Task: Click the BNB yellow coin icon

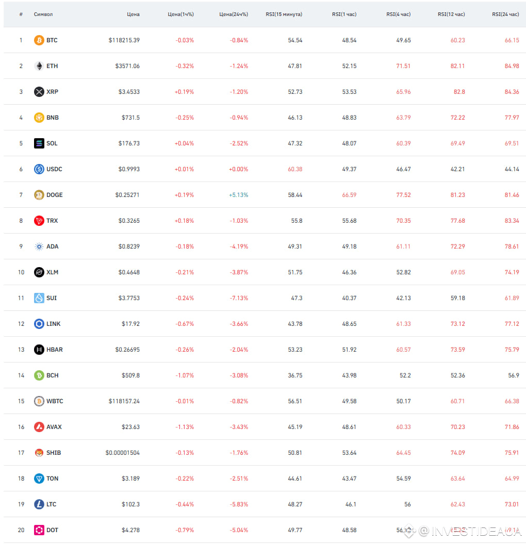Action: [39, 118]
